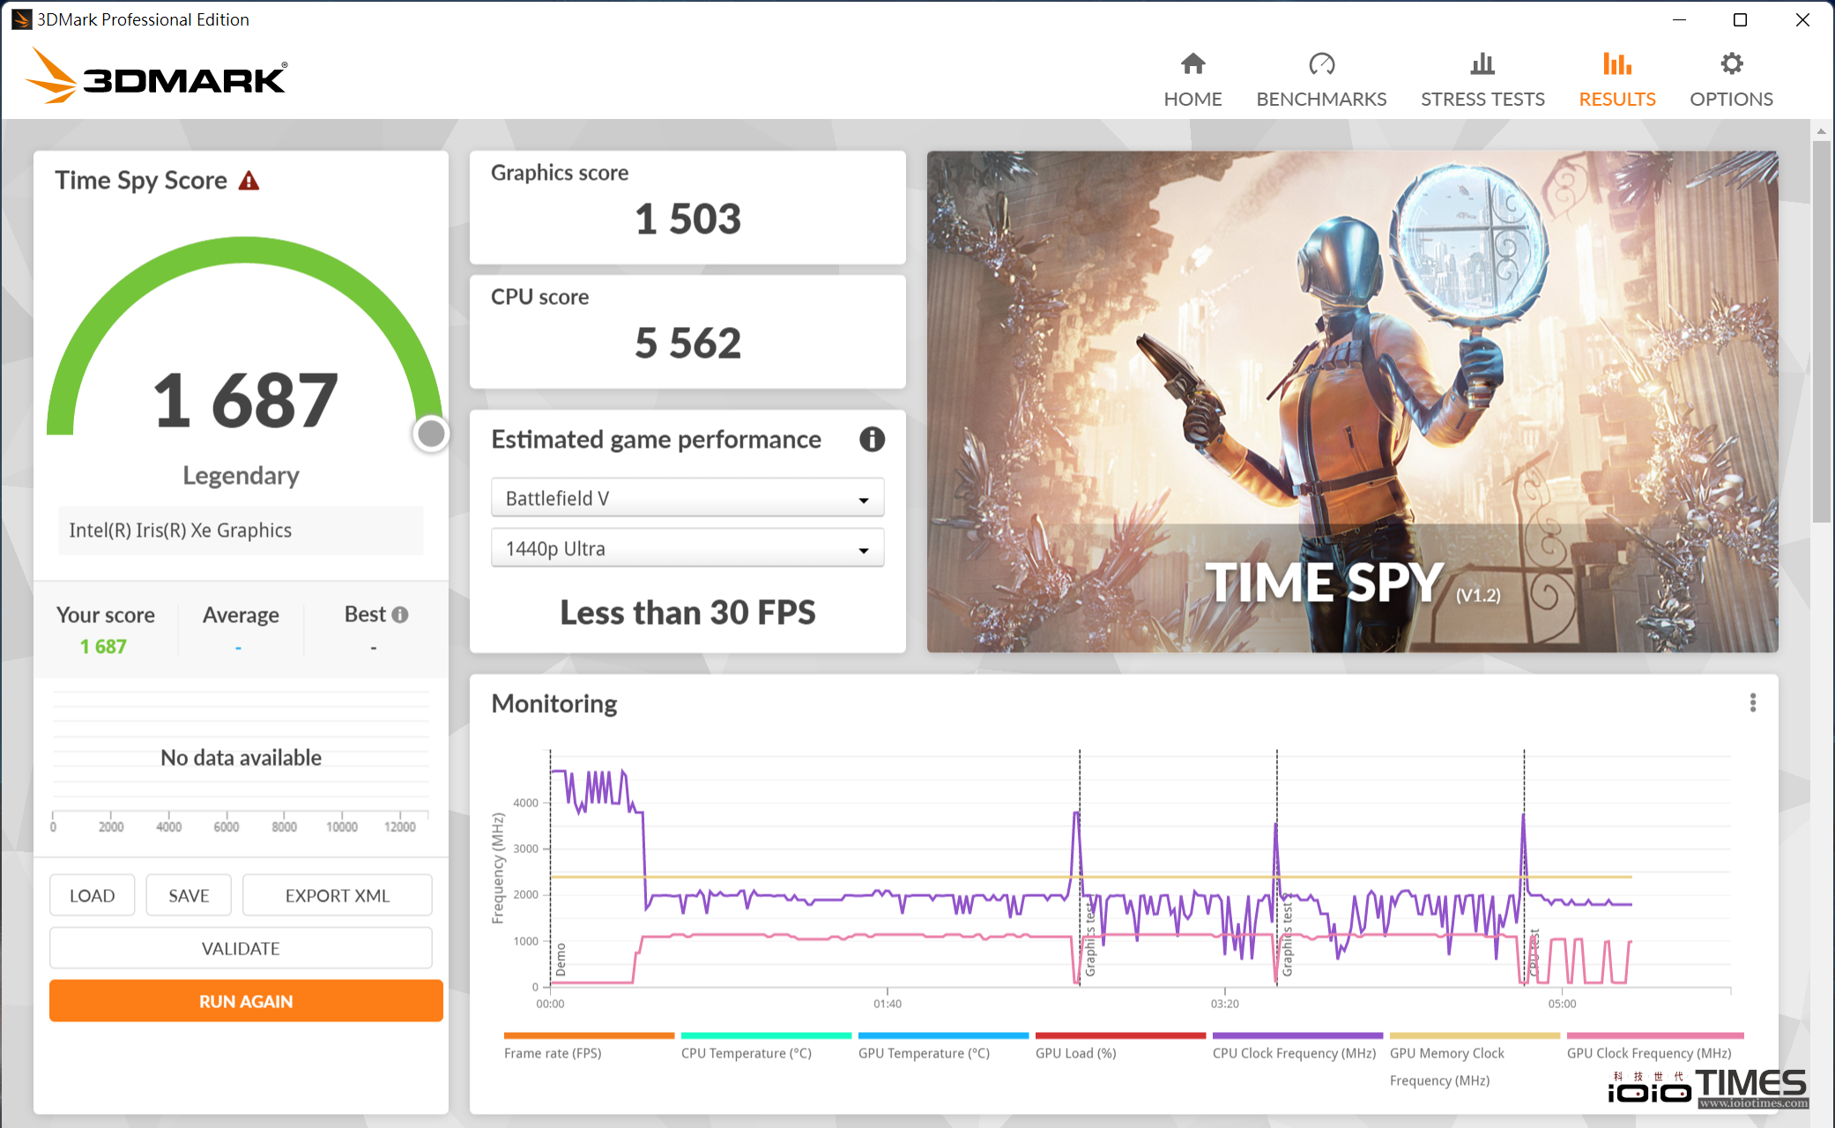
Task: Click the info icon beside Best
Action: [x=400, y=614]
